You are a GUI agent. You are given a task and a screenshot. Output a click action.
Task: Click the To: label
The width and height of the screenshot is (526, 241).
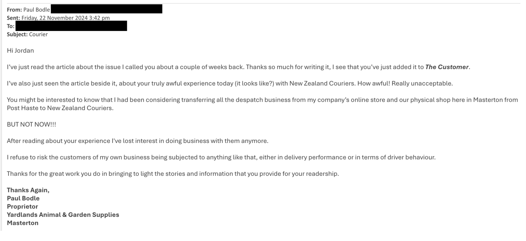click(11, 26)
